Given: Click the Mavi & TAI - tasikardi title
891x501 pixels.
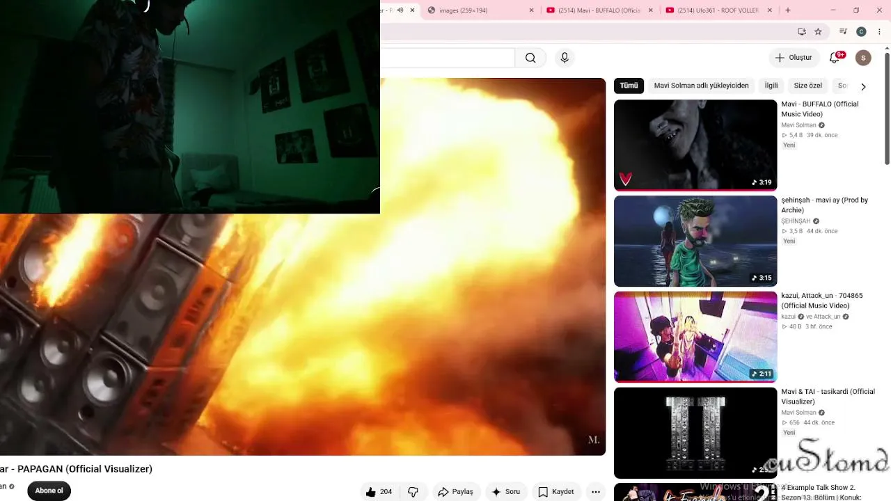Looking at the screenshot, I should point(828,397).
